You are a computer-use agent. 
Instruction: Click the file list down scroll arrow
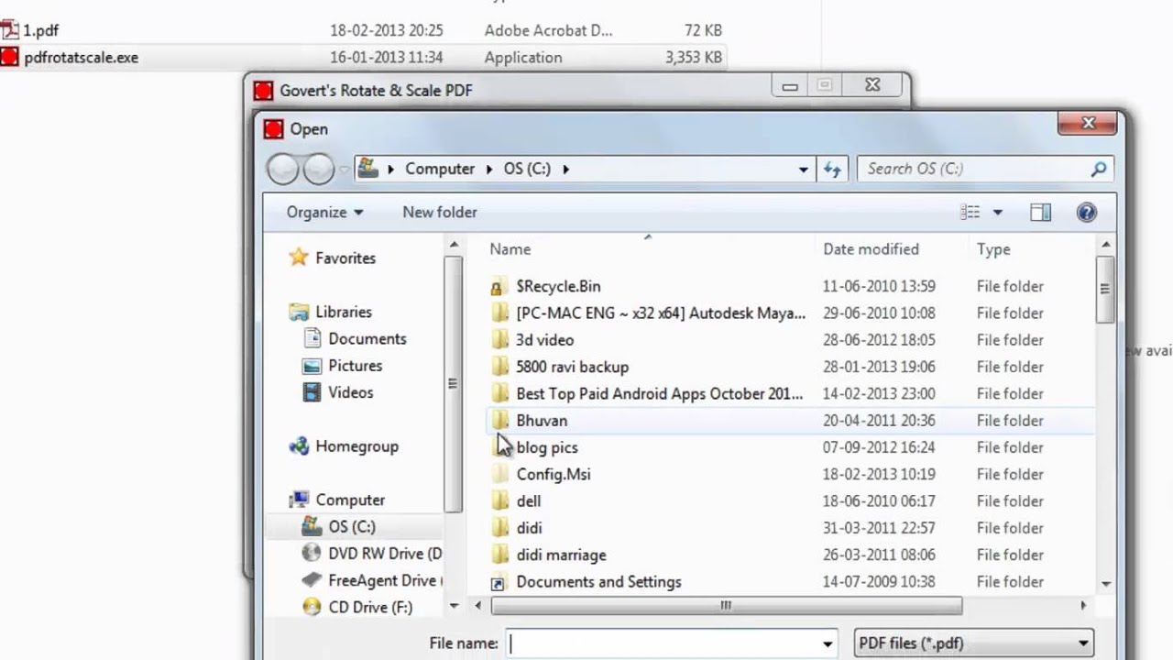[x=1106, y=583]
